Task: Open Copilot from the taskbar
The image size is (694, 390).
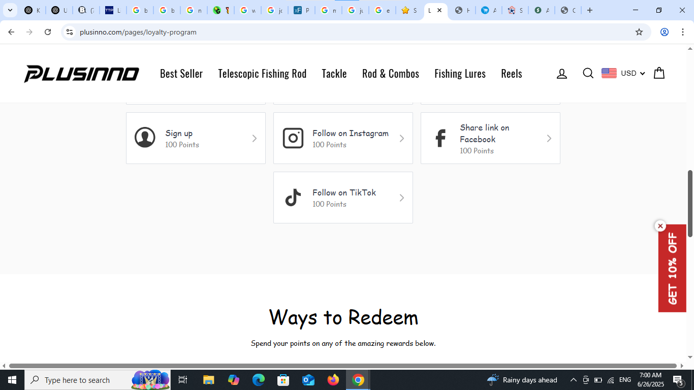Action: tap(234, 380)
